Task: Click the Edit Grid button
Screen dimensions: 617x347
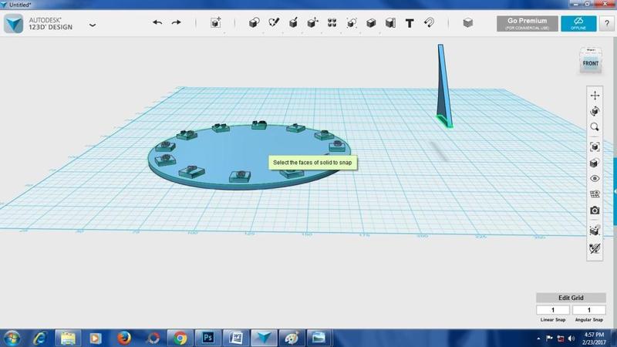Action: 571,298
